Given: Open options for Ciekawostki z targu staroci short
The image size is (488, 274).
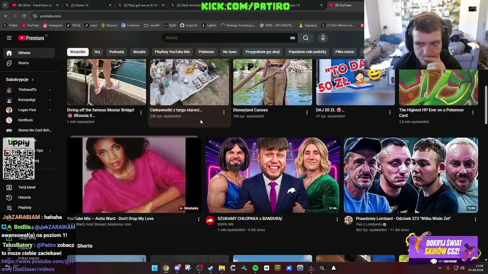Looking at the screenshot, I should [224, 112].
